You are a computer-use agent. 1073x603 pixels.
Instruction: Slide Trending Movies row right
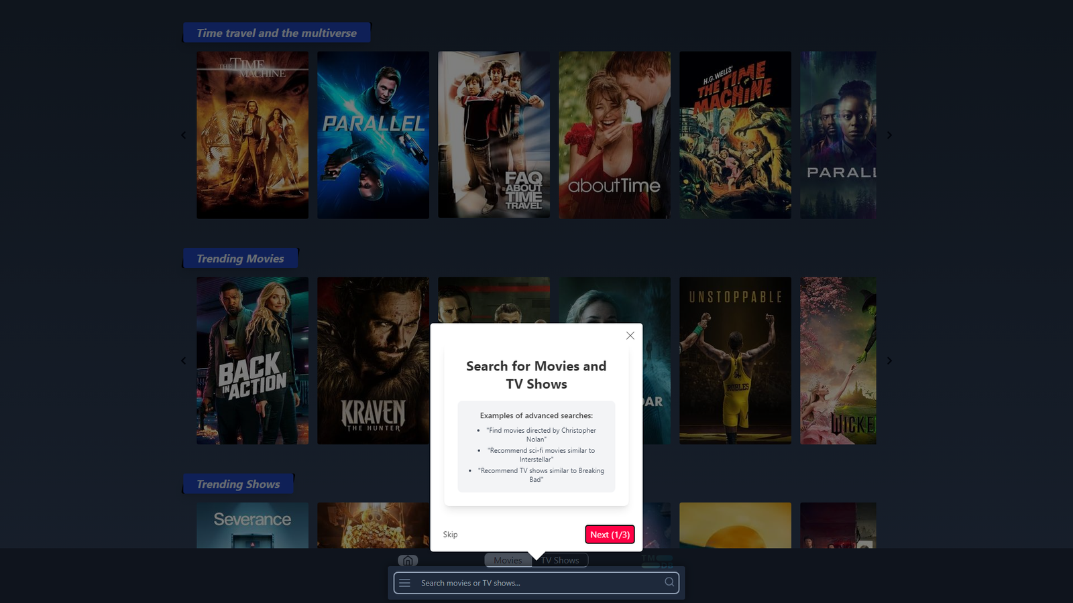pos(889,360)
